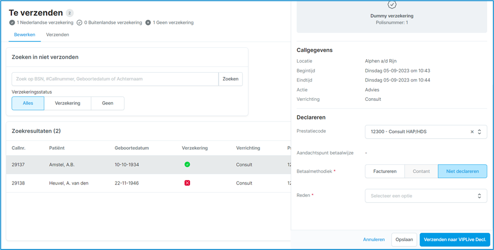The height and width of the screenshot is (250, 494).
Task: Click the Opslaan button
Action: 404,240
